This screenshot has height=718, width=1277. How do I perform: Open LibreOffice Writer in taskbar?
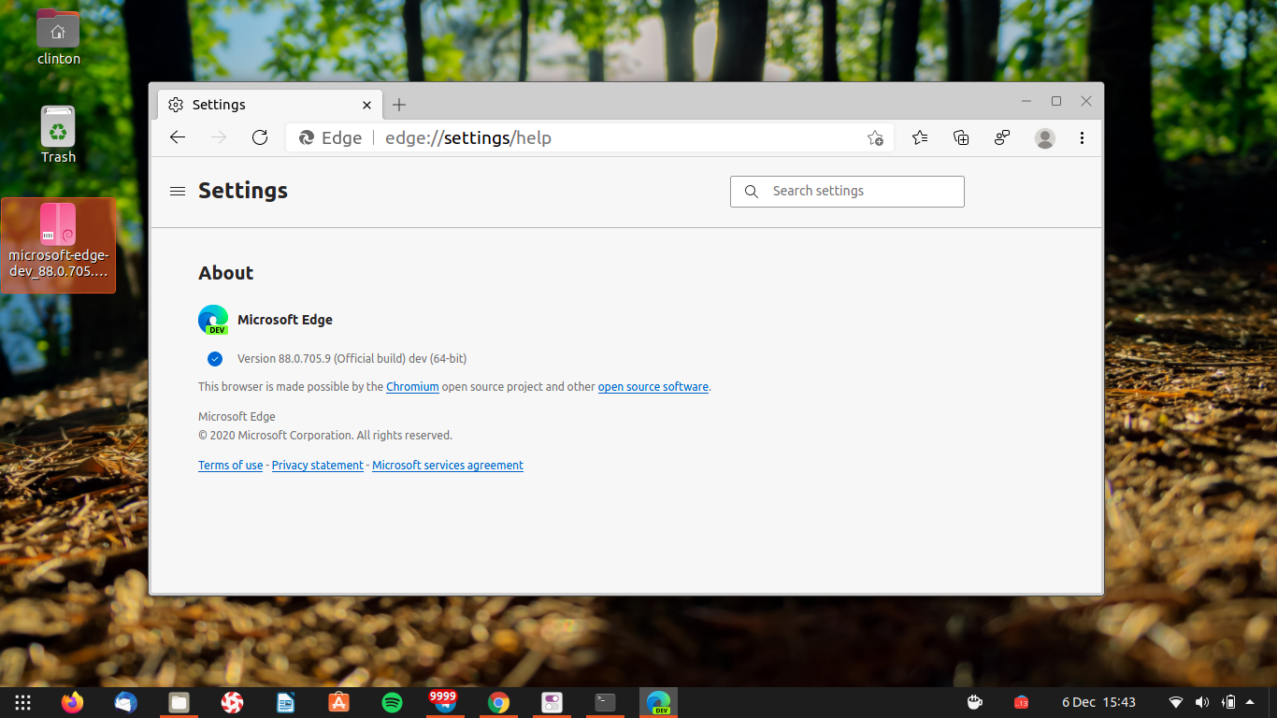tap(285, 702)
